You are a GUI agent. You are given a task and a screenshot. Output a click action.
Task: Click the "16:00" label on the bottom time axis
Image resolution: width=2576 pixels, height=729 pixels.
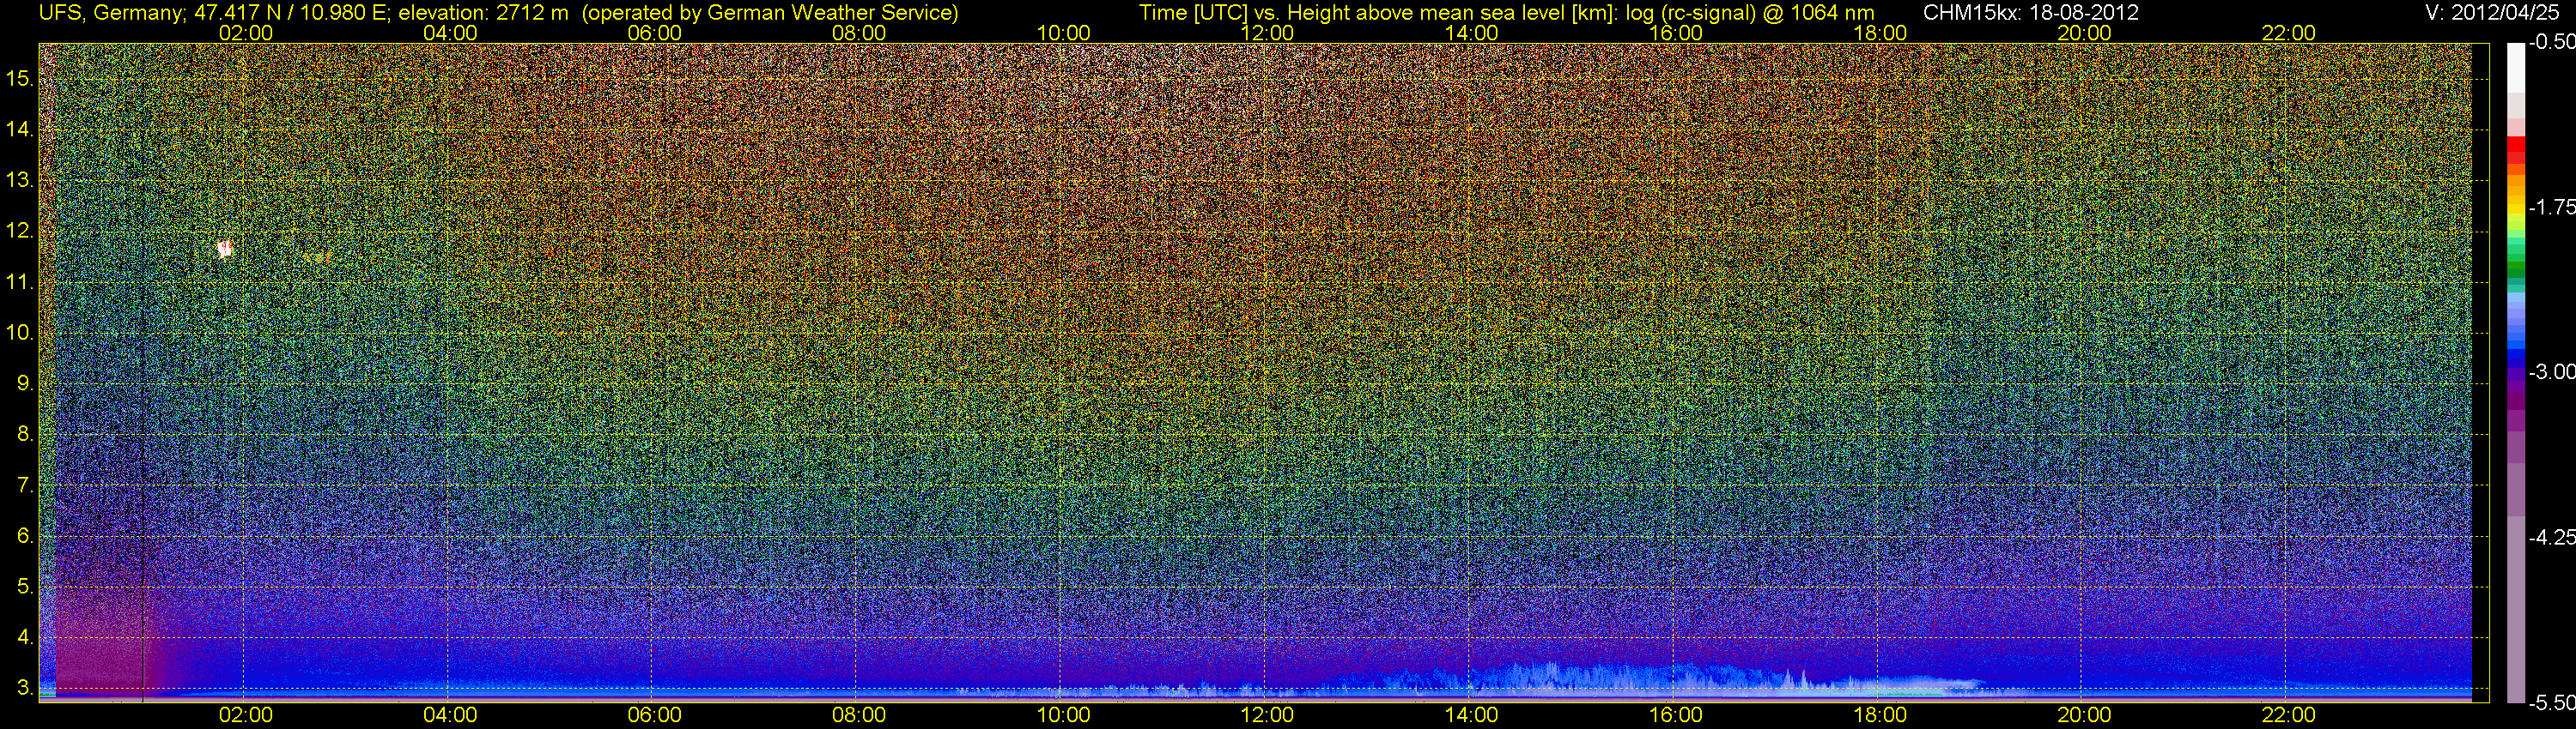pyautogui.click(x=1676, y=715)
